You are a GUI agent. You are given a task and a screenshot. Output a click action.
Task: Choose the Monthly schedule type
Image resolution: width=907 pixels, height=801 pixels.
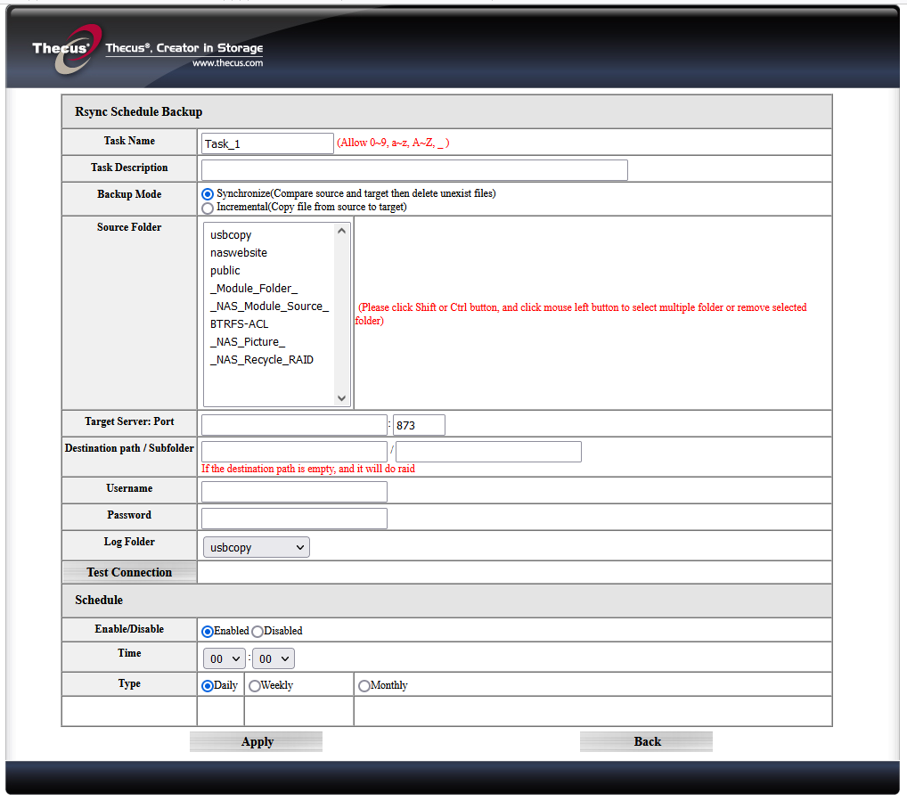point(364,686)
